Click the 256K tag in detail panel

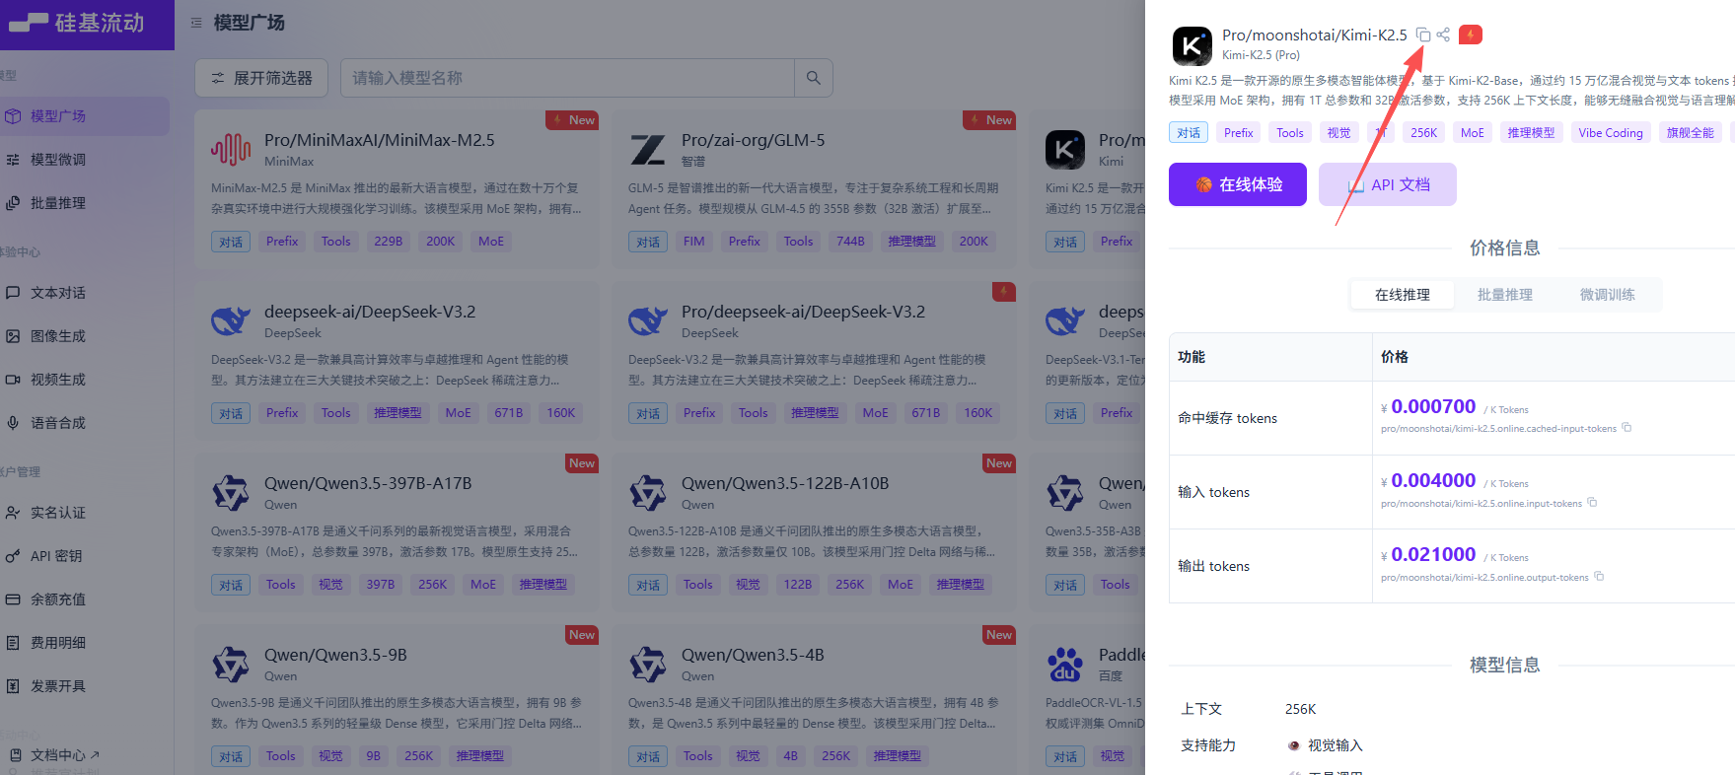[x=1423, y=133]
